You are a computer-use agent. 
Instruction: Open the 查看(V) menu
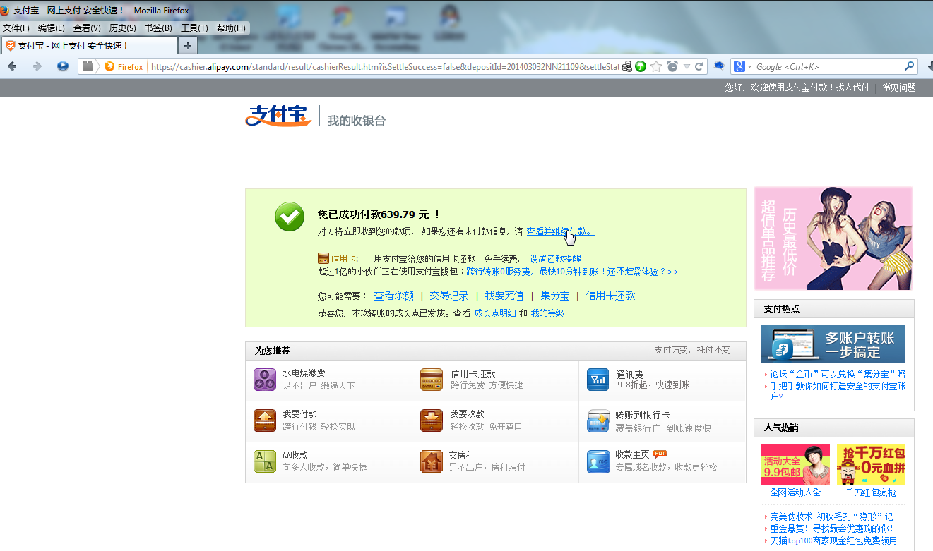(87, 28)
